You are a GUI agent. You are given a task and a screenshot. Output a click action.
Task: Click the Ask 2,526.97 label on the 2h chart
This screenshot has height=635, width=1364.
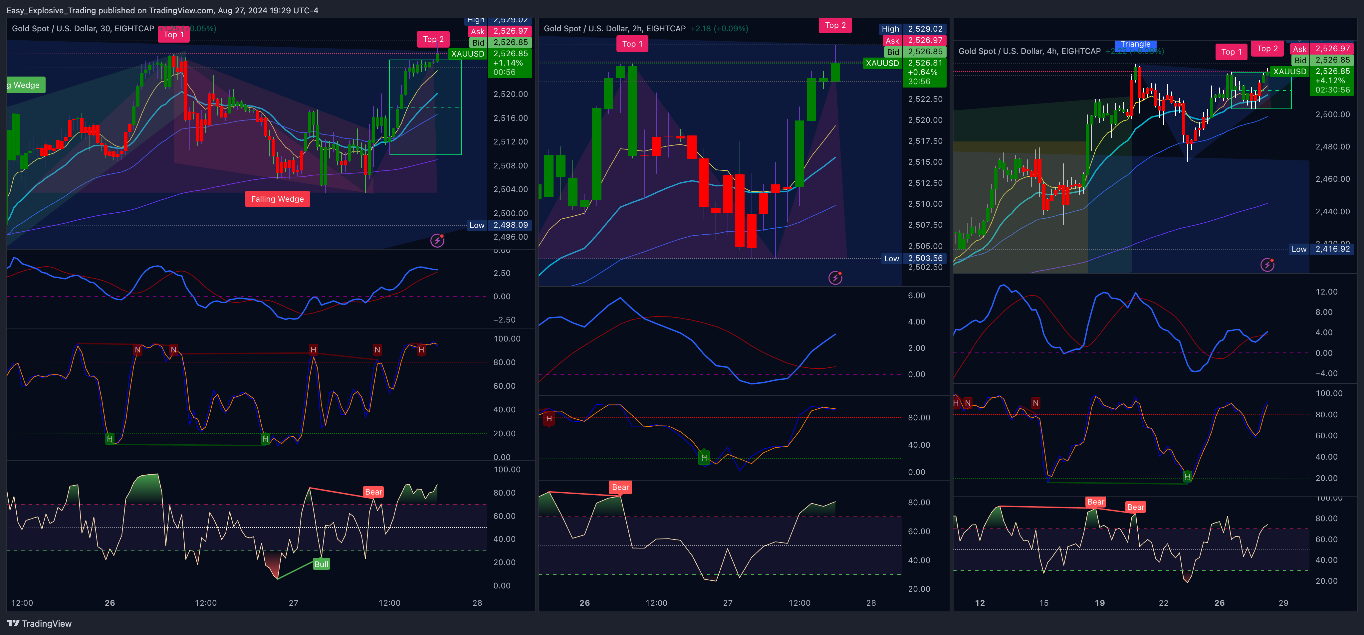914,40
